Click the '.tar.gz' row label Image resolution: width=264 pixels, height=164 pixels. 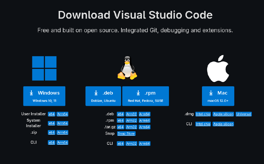(x=110, y=127)
